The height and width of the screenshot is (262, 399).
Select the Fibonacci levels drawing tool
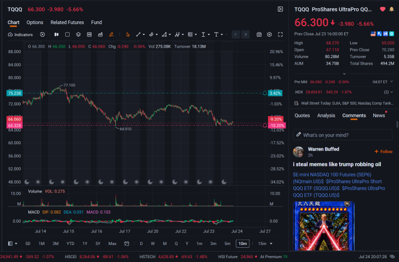point(190,35)
